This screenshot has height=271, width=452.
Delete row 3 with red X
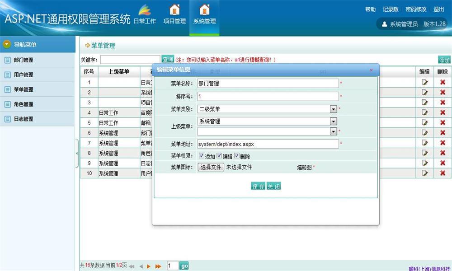tap(443, 102)
